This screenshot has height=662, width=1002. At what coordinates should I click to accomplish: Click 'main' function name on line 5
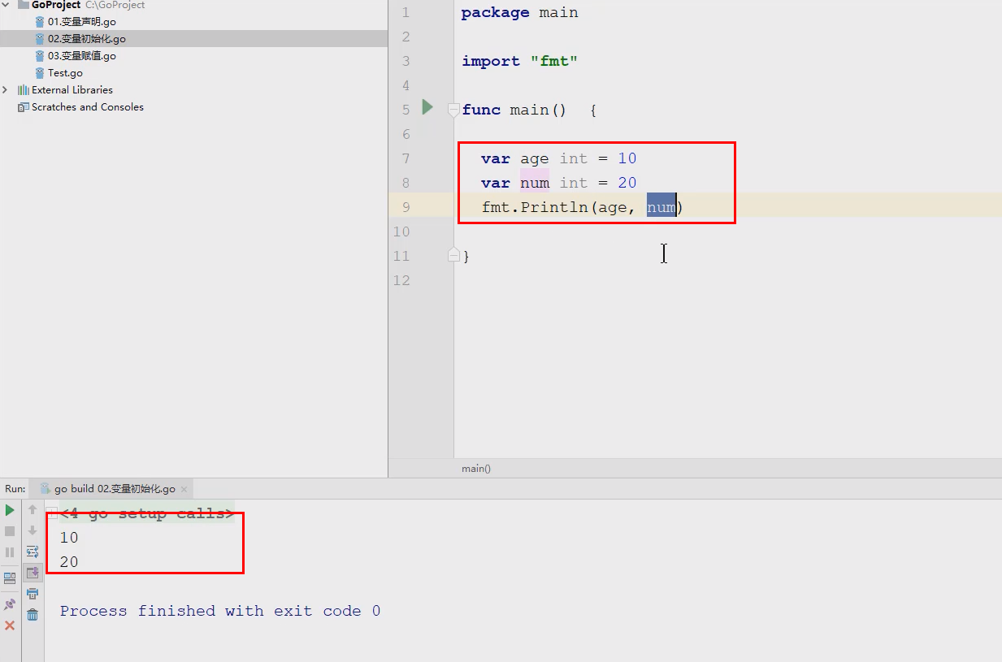click(529, 110)
